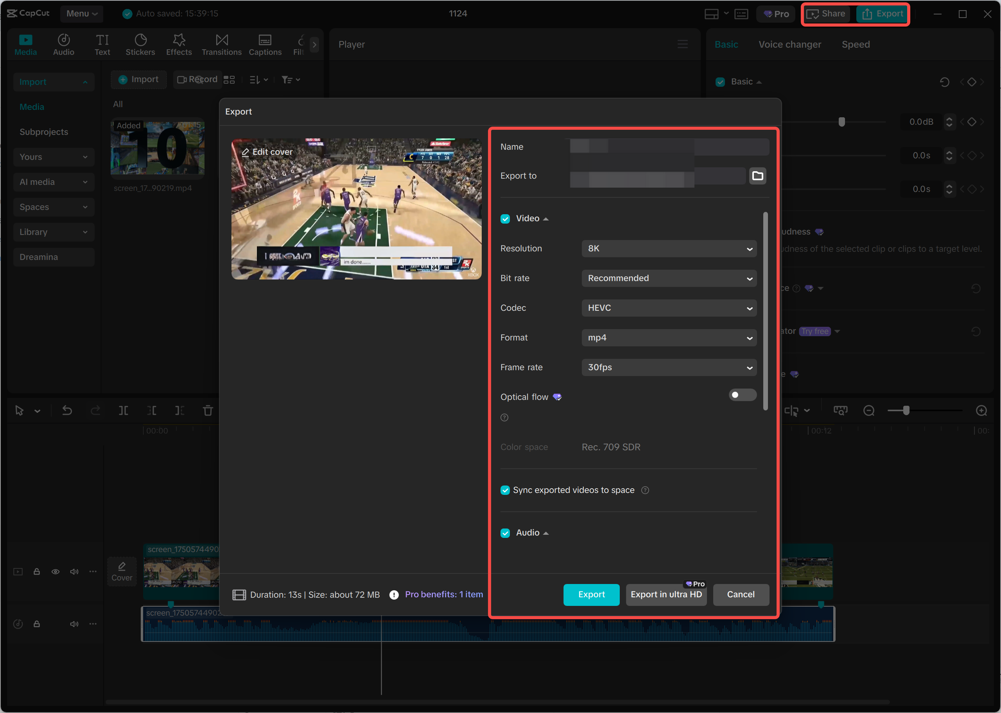Open the Frame rate dropdown showing 30fps
This screenshot has width=1001, height=713.
(668, 367)
